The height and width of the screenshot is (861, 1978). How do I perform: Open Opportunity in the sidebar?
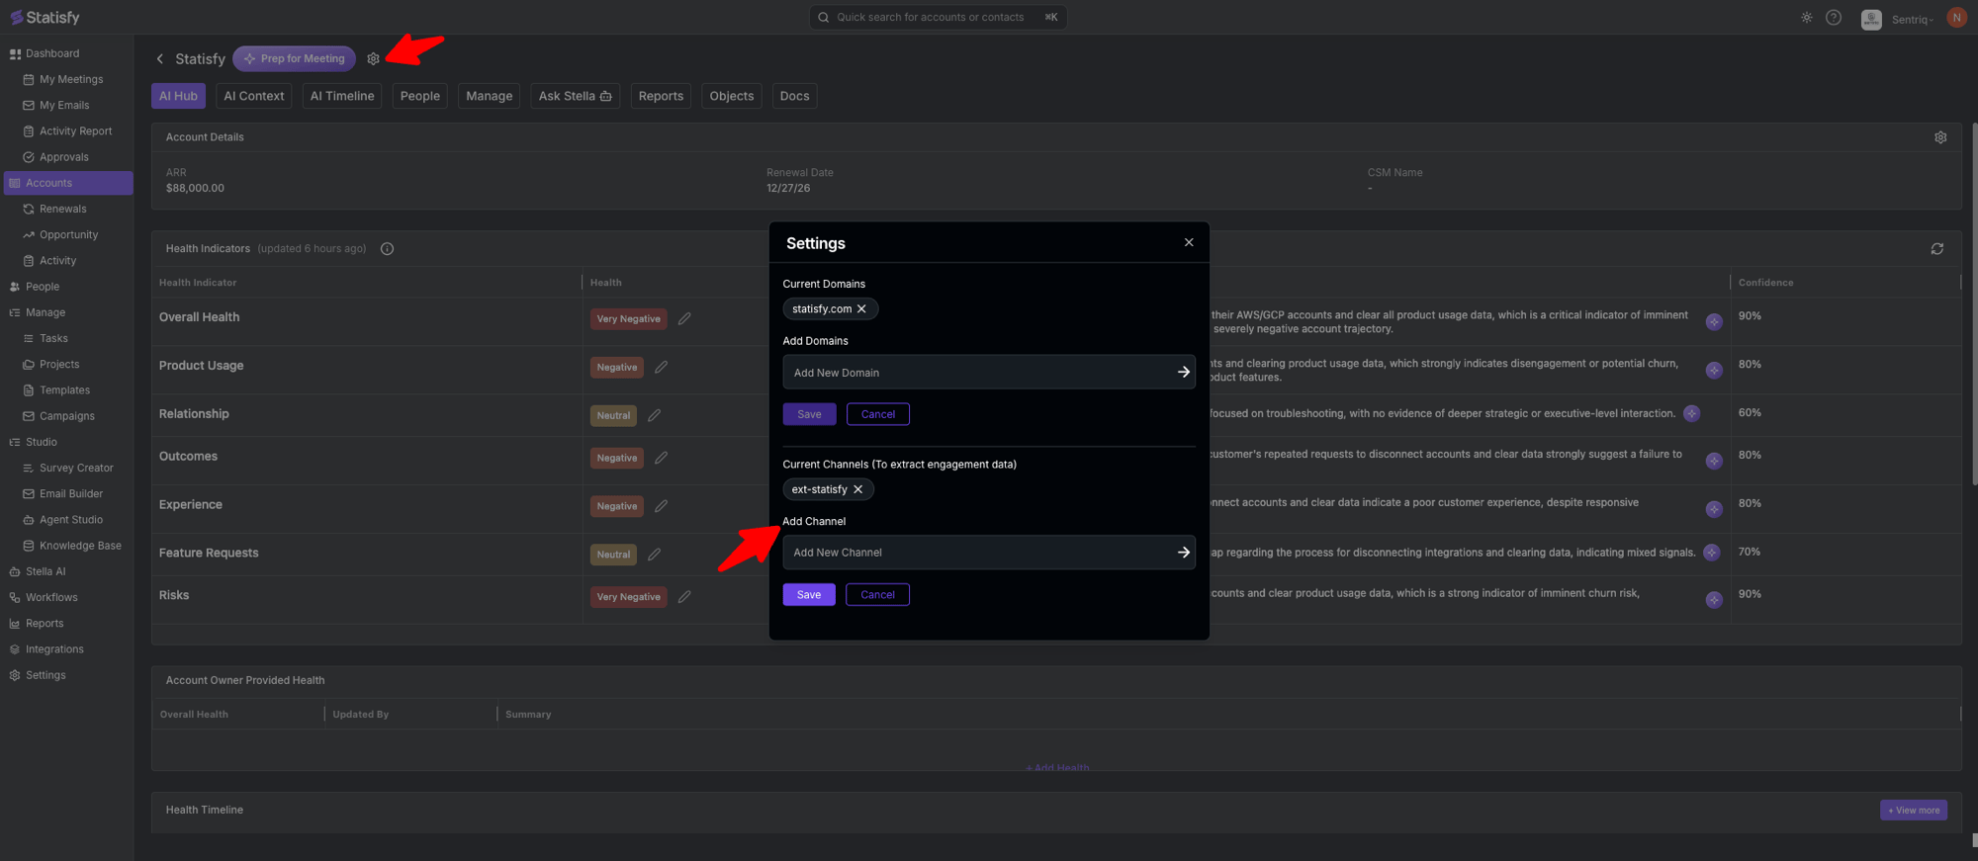pyautogui.click(x=68, y=235)
